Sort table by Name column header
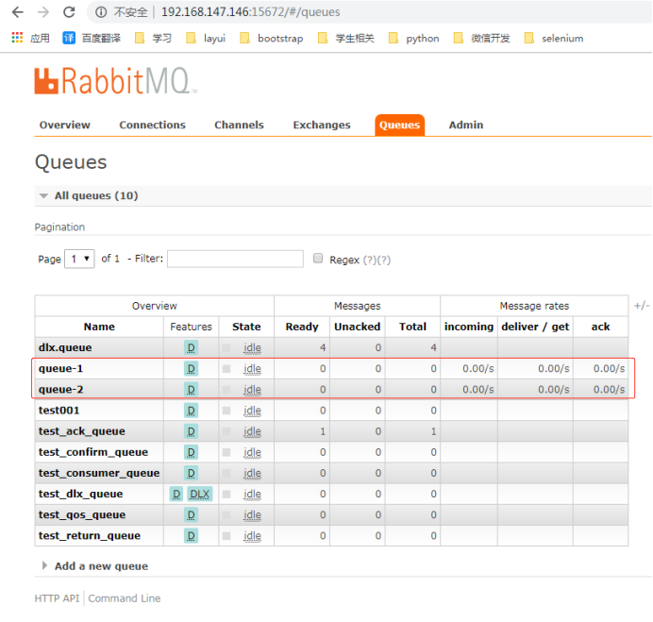 click(x=99, y=327)
